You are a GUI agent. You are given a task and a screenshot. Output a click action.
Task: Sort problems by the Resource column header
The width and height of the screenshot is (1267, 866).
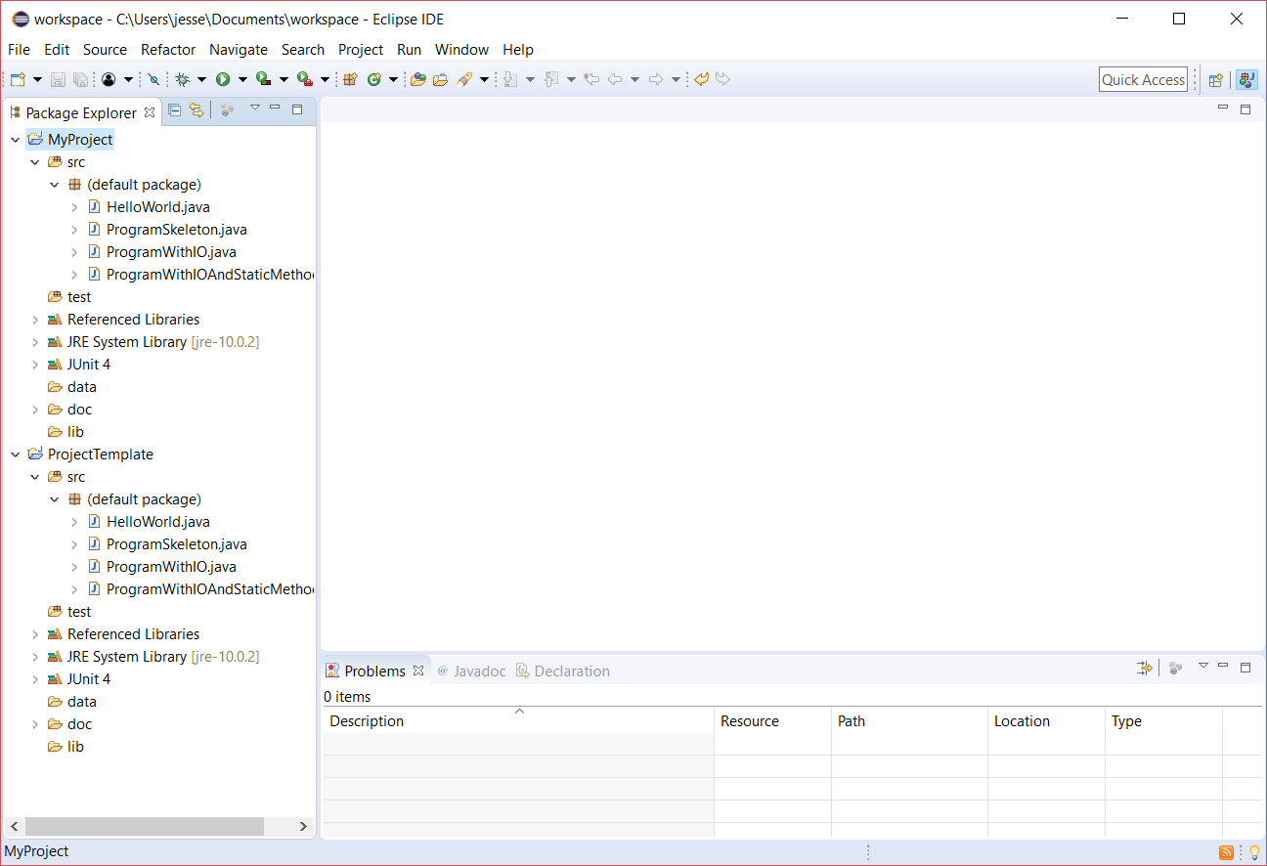(750, 721)
